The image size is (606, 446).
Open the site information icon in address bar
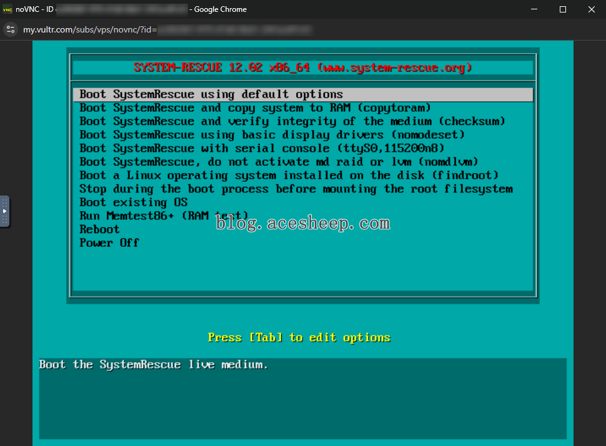pyautogui.click(x=11, y=29)
